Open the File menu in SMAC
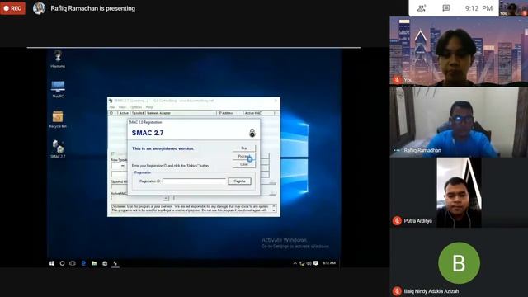 point(112,107)
